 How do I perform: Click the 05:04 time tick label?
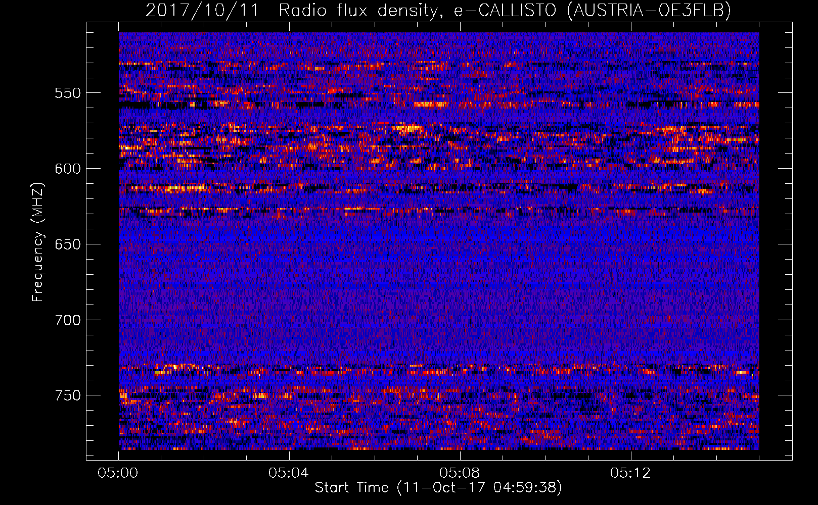tap(289, 473)
